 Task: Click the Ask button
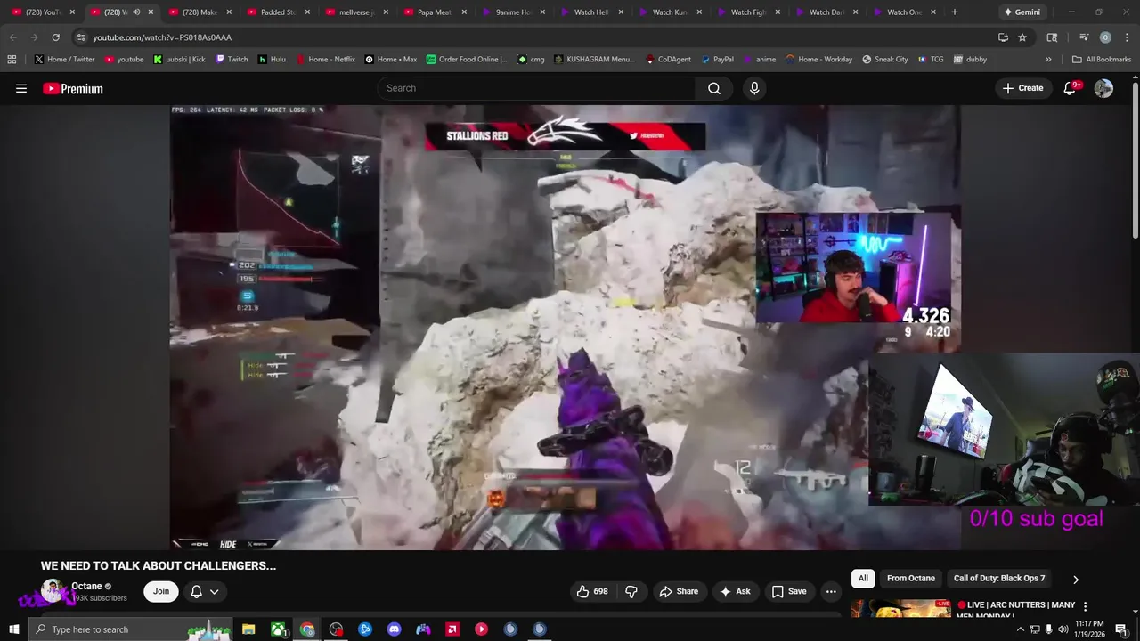736,591
